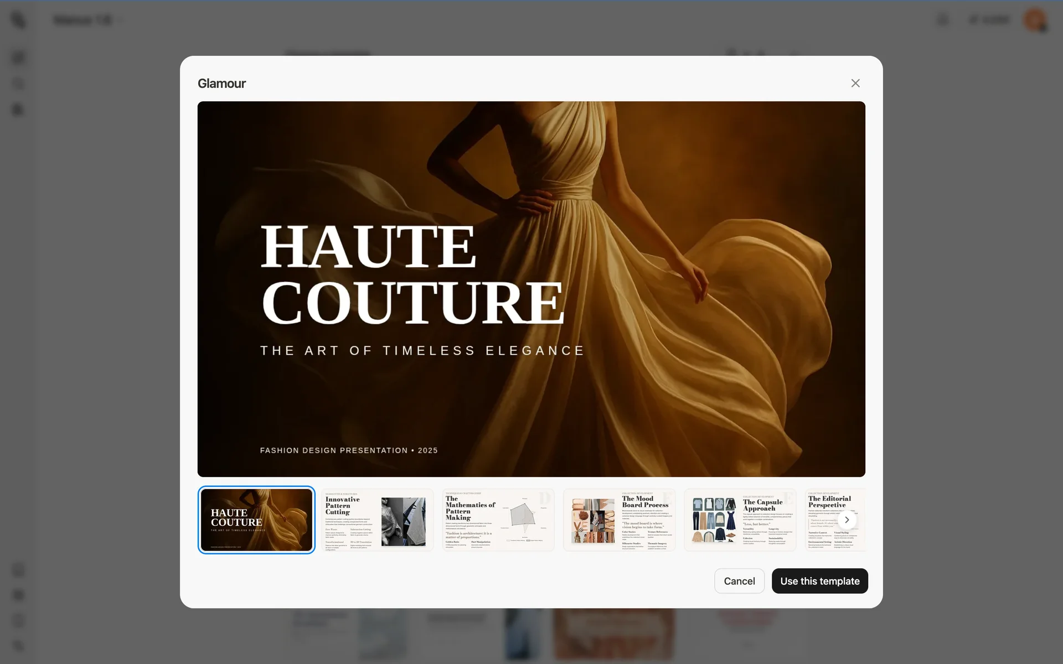View The Mathematics of Pattern Making slide

click(x=498, y=520)
